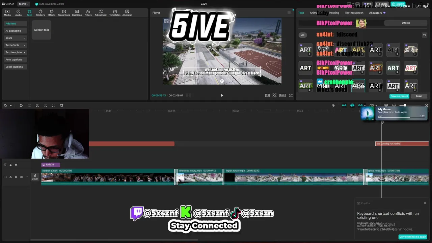
Task: Open AI packaging in the sidebar
Action: tap(15, 31)
